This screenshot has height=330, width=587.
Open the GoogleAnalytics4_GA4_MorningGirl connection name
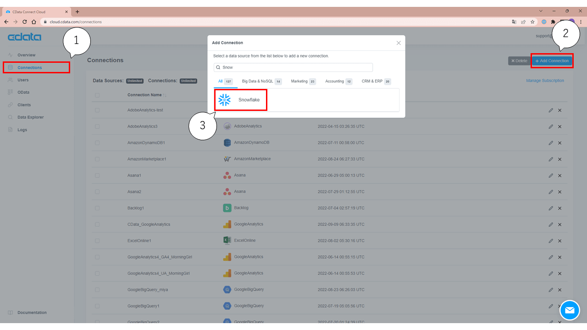tap(160, 257)
